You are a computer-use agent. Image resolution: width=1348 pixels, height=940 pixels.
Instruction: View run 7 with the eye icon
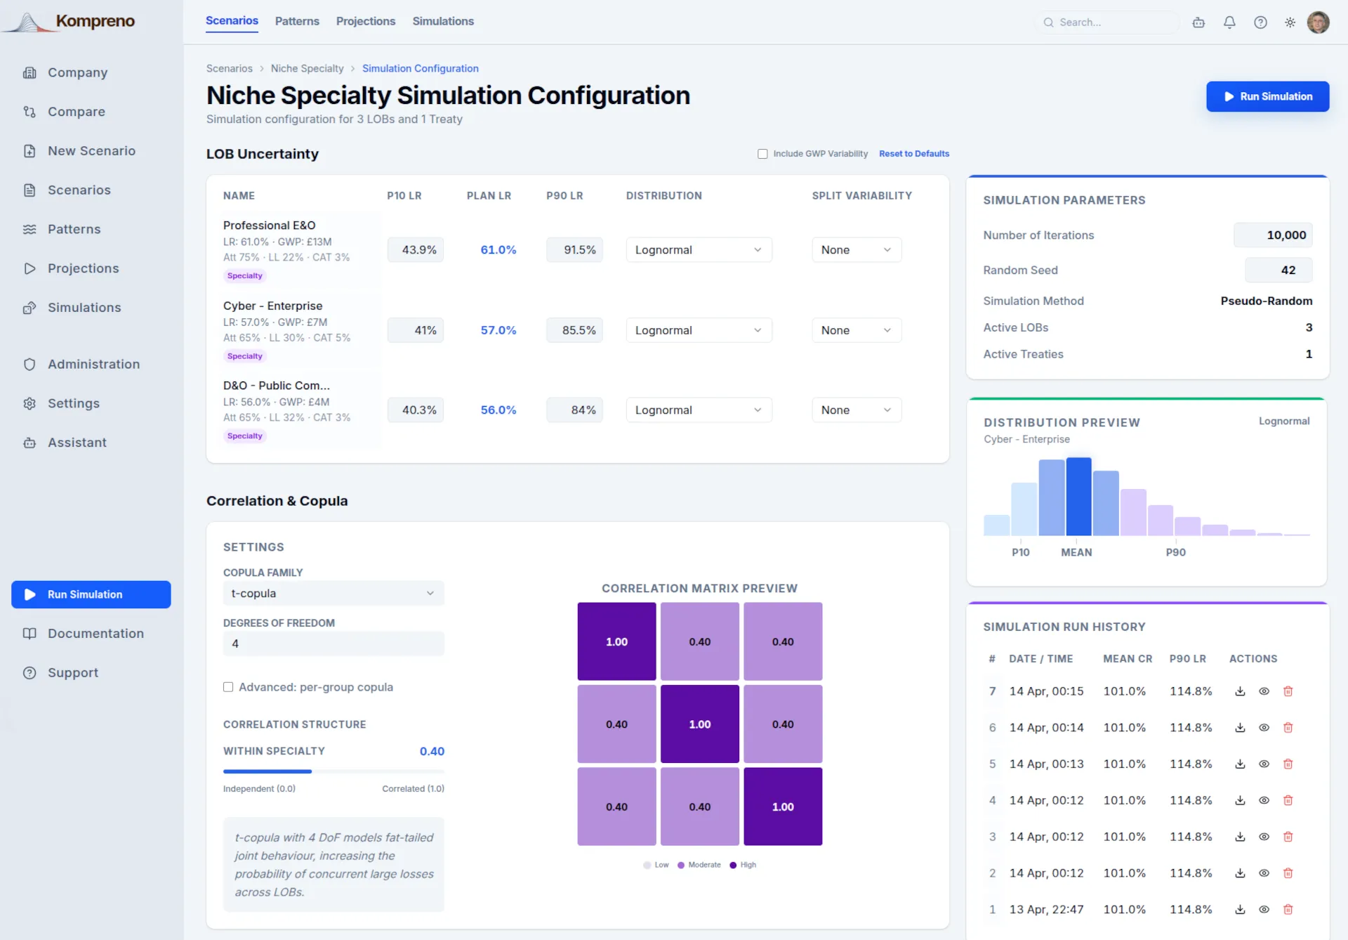point(1264,691)
